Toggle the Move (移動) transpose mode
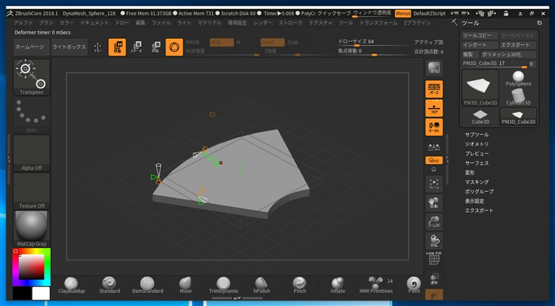Viewport: 555px width, 306px height. [x=117, y=47]
